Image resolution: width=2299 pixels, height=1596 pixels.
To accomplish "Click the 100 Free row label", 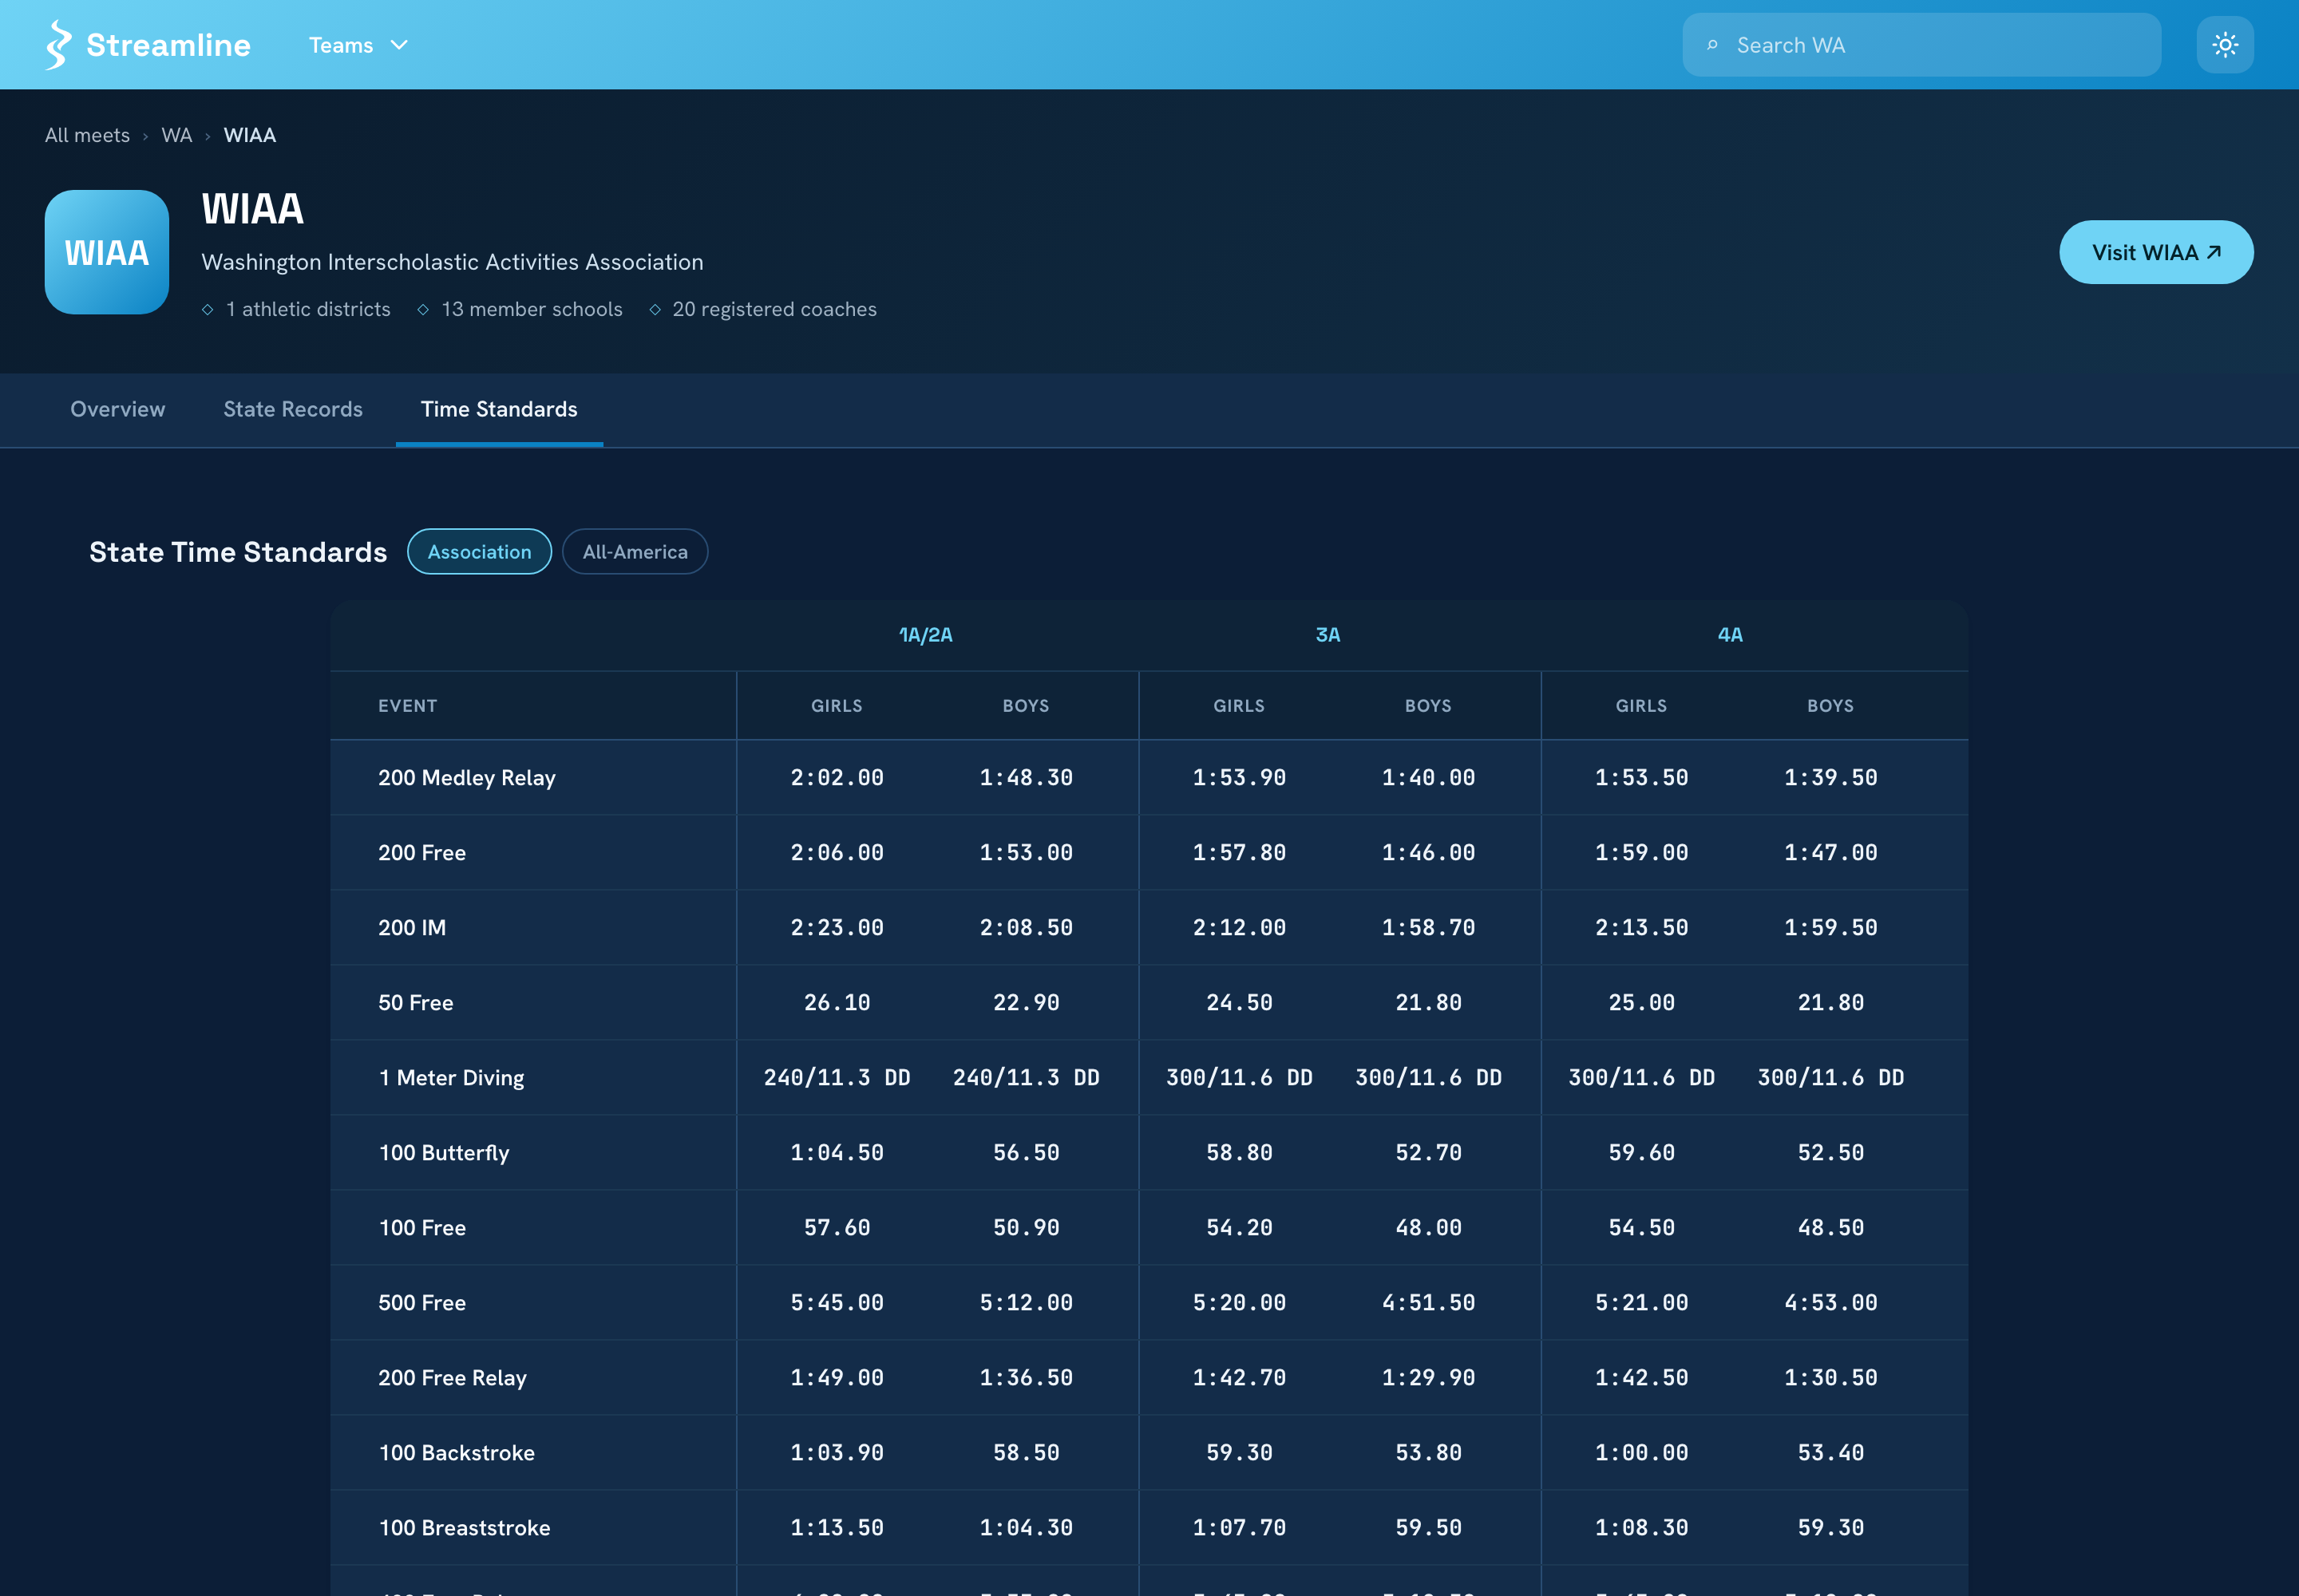I will pyautogui.click(x=422, y=1228).
